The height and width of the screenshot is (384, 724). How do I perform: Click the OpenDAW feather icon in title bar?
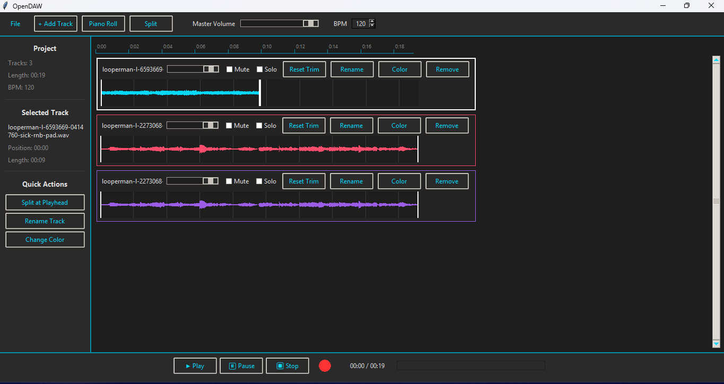click(5, 5)
